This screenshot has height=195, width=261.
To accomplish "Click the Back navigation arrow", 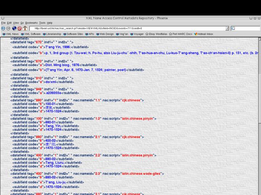I will point(3,28).
